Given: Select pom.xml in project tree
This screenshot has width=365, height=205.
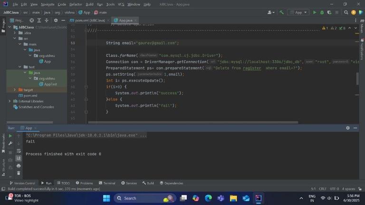Looking at the screenshot, I should [28, 95].
